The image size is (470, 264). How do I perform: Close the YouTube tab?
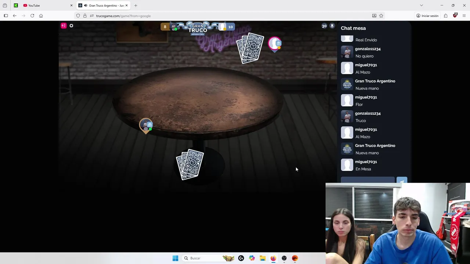tap(71, 5)
